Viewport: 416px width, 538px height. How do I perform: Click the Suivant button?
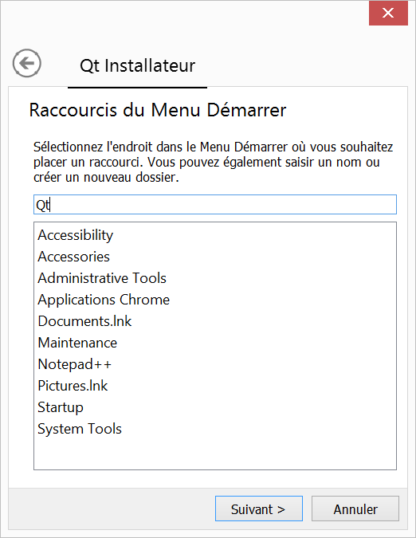pos(259,509)
